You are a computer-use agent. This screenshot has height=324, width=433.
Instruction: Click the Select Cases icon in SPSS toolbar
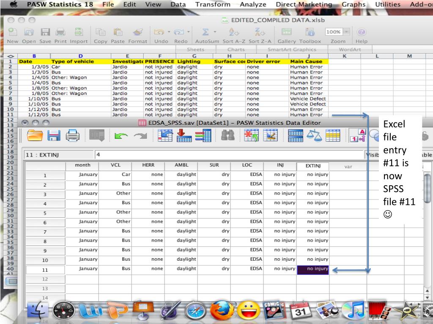[333, 135]
